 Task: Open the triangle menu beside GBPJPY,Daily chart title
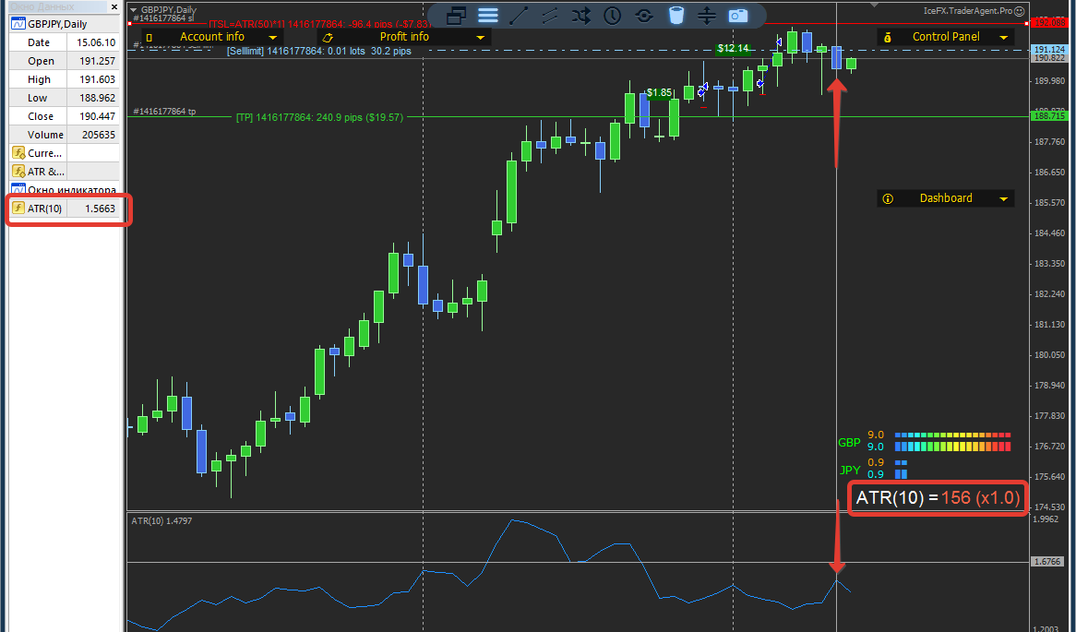pos(133,9)
